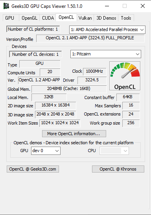
Task: Click the Type field showing GPU
Action: (40, 64)
